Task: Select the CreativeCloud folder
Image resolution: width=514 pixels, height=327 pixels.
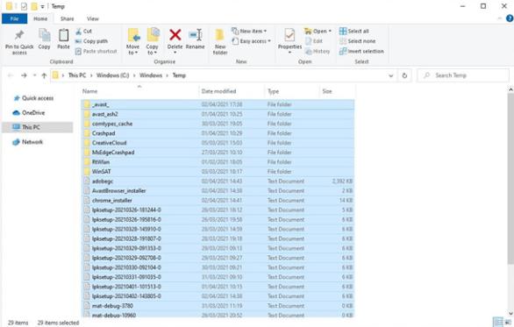Action: [x=218, y=143]
